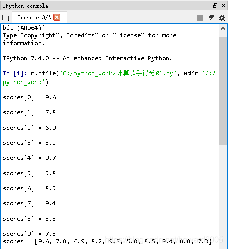Open the browse tabs folder icon
Screen dimensions: 228x249
[6, 18]
